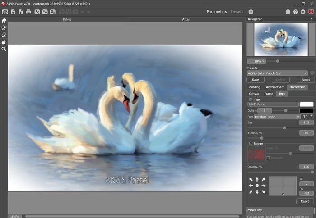Screen dimensions: 316x218
Task: Click the Size value field 123
Action: pyautogui.click(x=307, y=123)
